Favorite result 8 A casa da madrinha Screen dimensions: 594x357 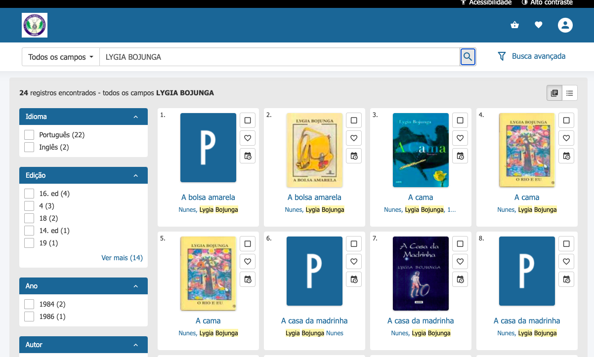click(566, 261)
